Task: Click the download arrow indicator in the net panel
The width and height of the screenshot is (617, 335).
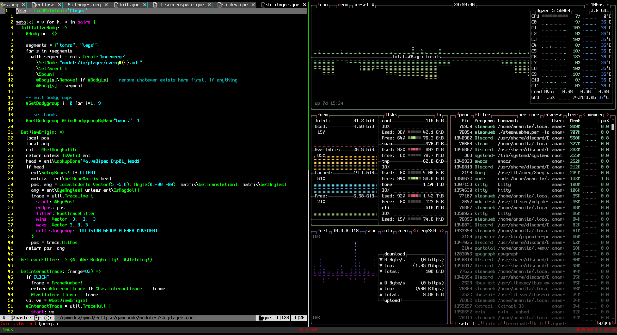Action: (x=381, y=260)
